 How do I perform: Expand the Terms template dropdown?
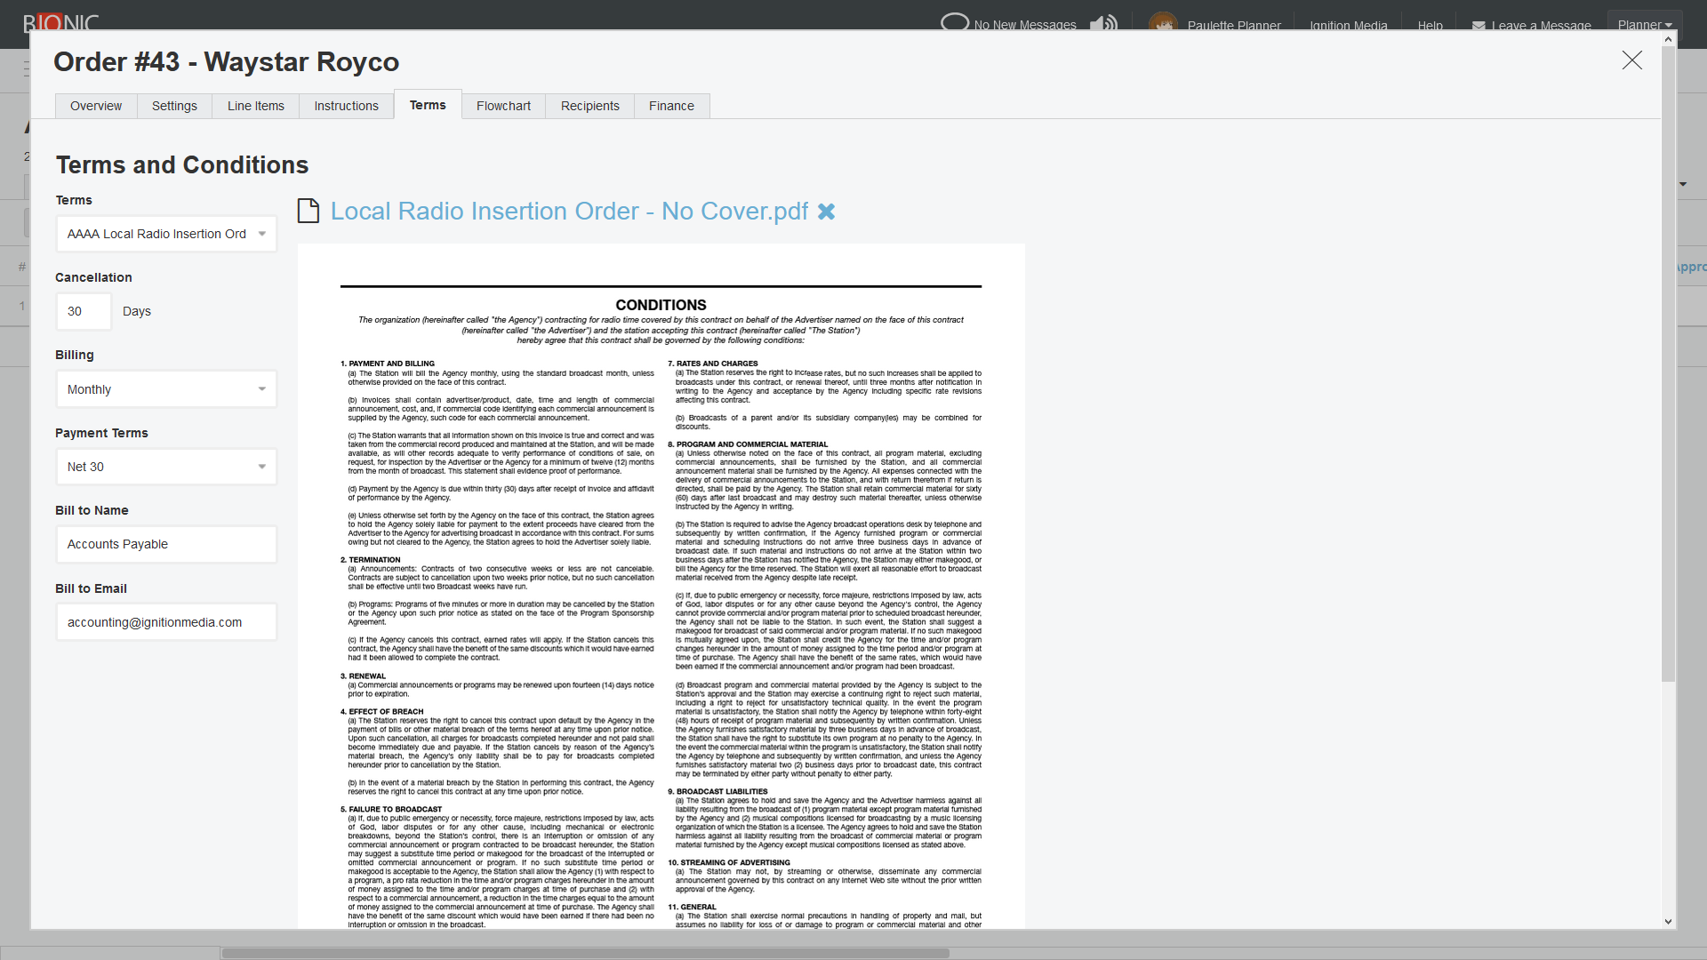pyautogui.click(x=166, y=234)
